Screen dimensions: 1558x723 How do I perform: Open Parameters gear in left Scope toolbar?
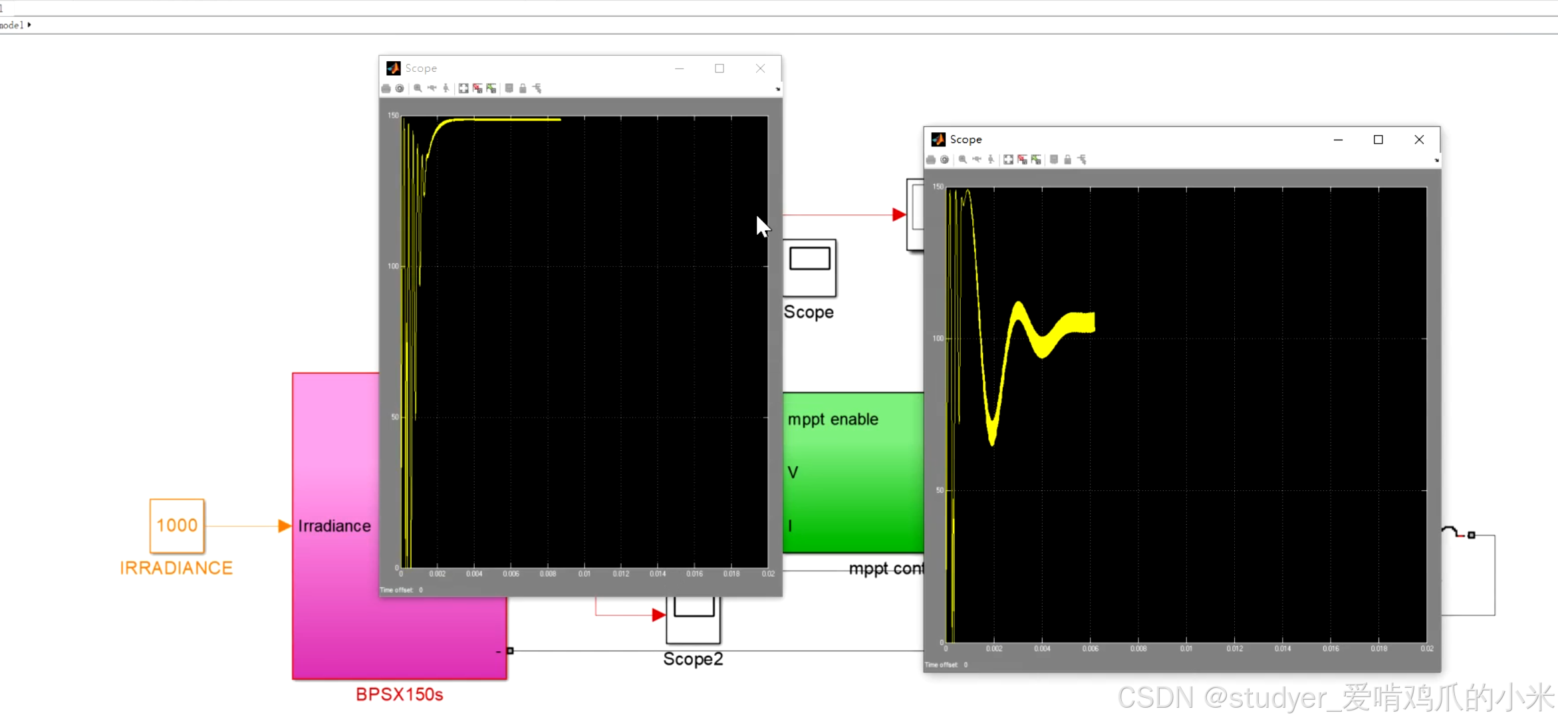point(400,88)
